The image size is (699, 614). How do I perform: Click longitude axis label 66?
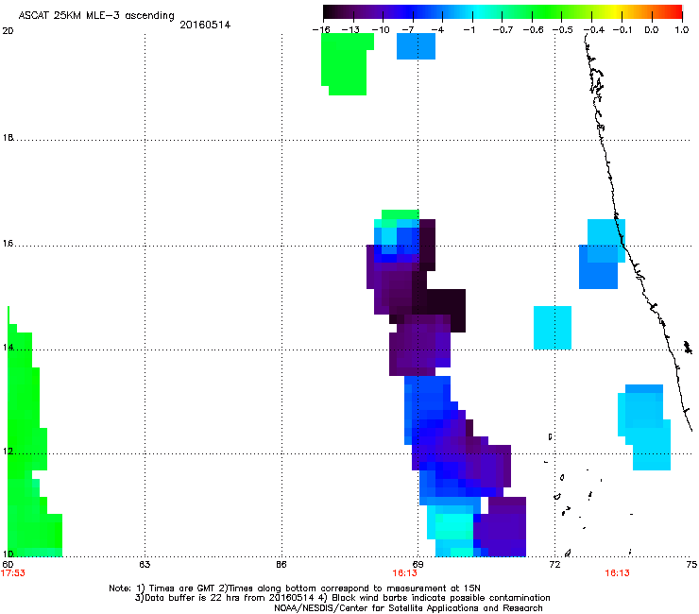[281, 565]
